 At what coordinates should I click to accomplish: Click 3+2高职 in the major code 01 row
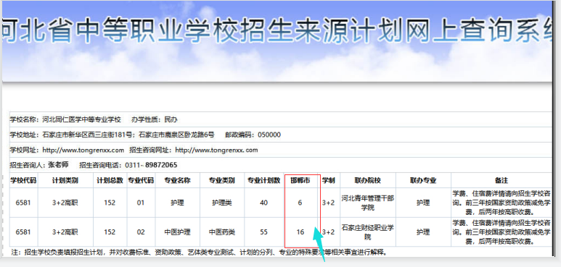tap(65, 203)
